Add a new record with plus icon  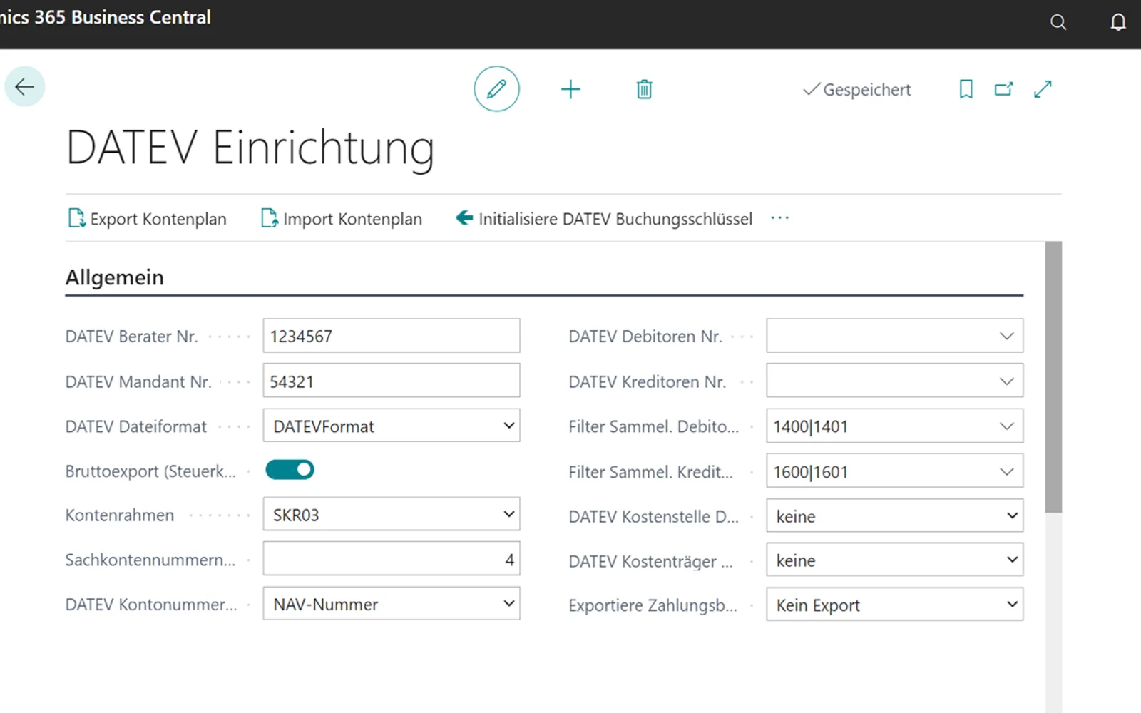(570, 89)
